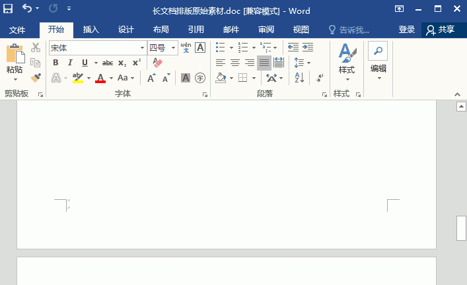Center align the paragraph text
The height and width of the screenshot is (285, 467).
pos(235,63)
